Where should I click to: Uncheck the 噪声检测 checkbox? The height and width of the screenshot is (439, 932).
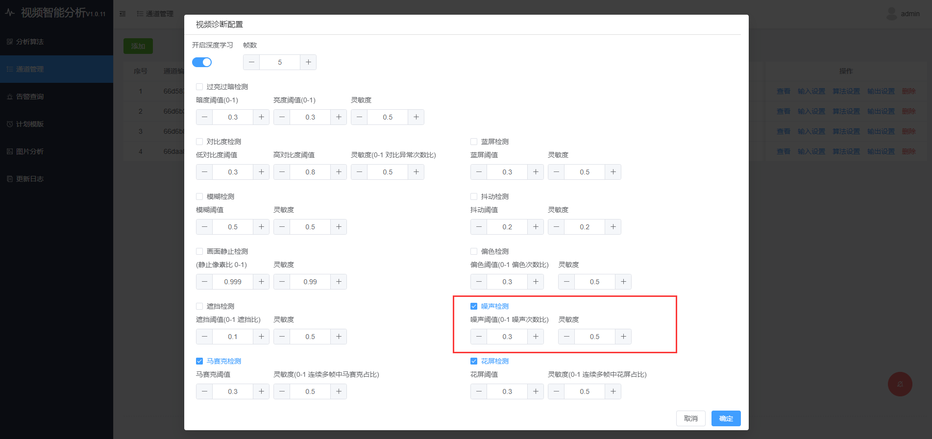coord(474,306)
